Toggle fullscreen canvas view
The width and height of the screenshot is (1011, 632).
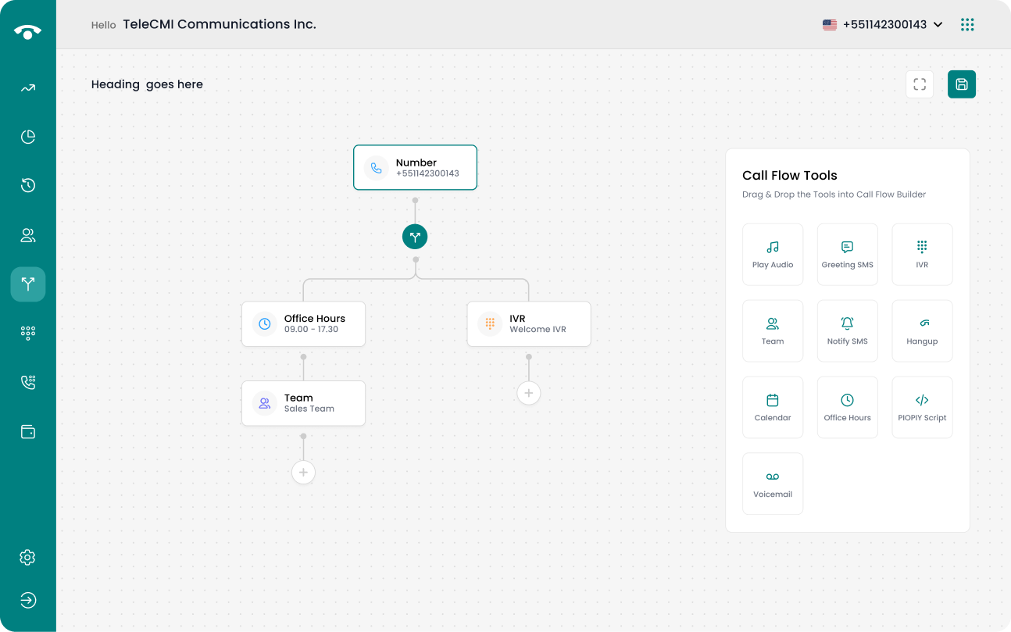point(920,84)
